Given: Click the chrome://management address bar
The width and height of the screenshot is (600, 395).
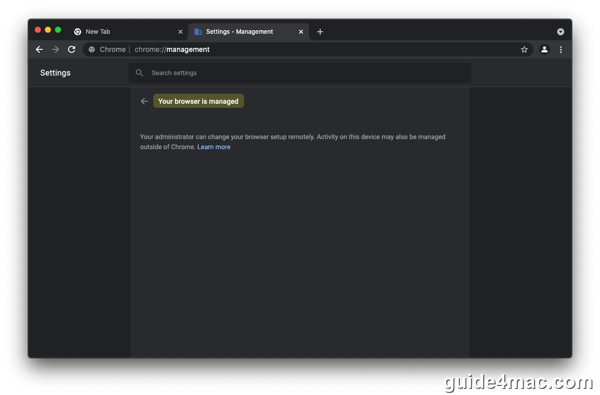Looking at the screenshot, I should [x=308, y=49].
